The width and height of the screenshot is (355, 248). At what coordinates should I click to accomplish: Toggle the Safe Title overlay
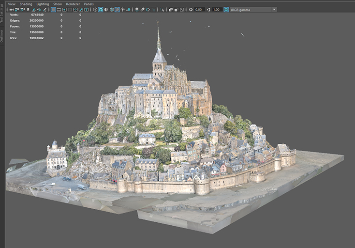(x=86, y=10)
